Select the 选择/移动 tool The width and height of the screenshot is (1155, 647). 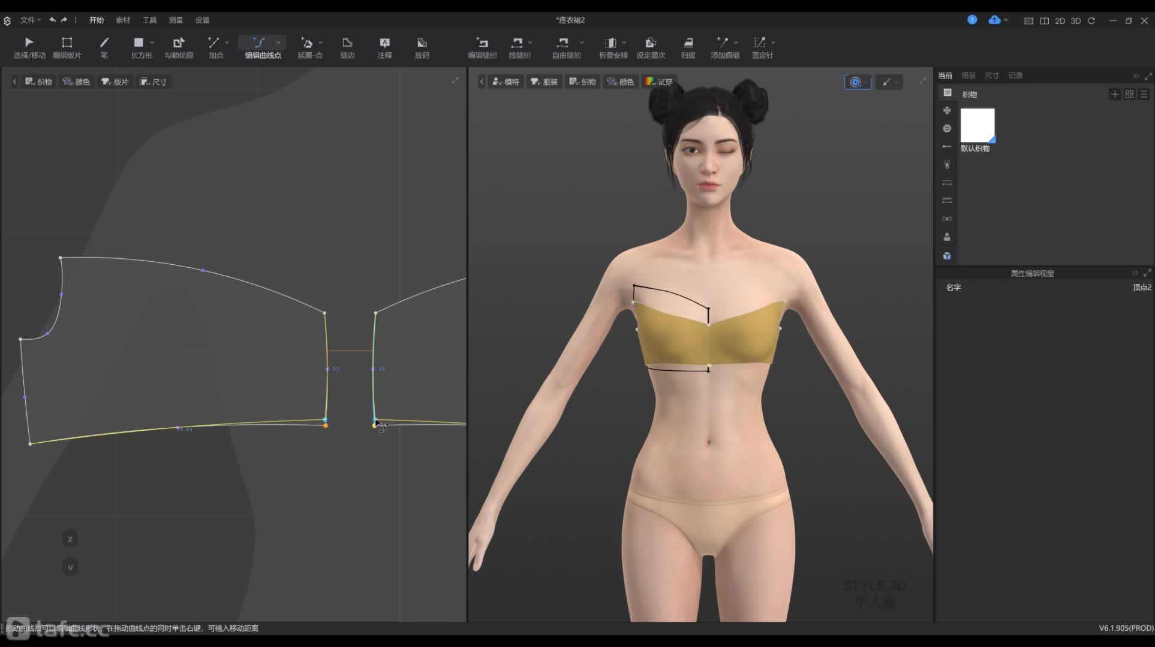[29, 48]
